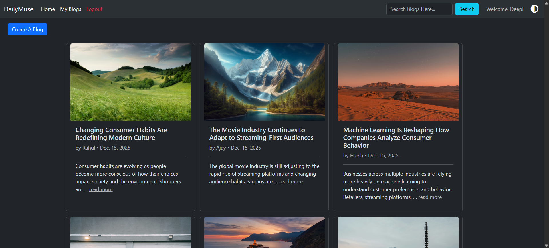
Task: Open the Changing Consumer Habits blog title
Action: (x=121, y=134)
